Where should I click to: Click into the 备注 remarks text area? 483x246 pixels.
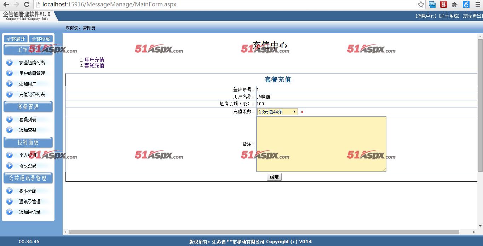321,144
